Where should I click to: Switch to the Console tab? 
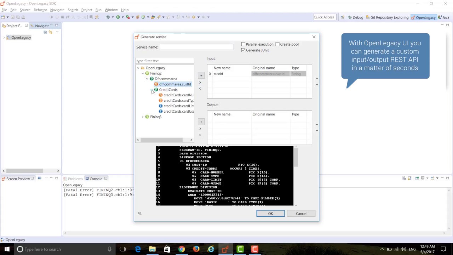point(96,179)
